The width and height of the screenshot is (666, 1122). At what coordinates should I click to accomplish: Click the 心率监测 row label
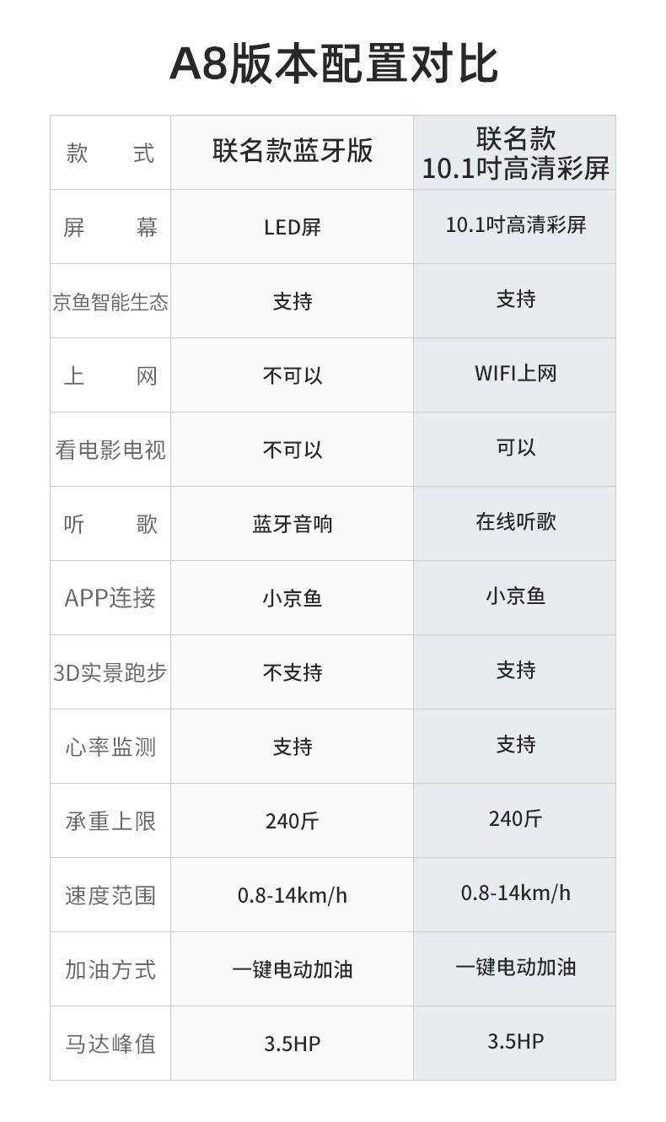point(110,747)
